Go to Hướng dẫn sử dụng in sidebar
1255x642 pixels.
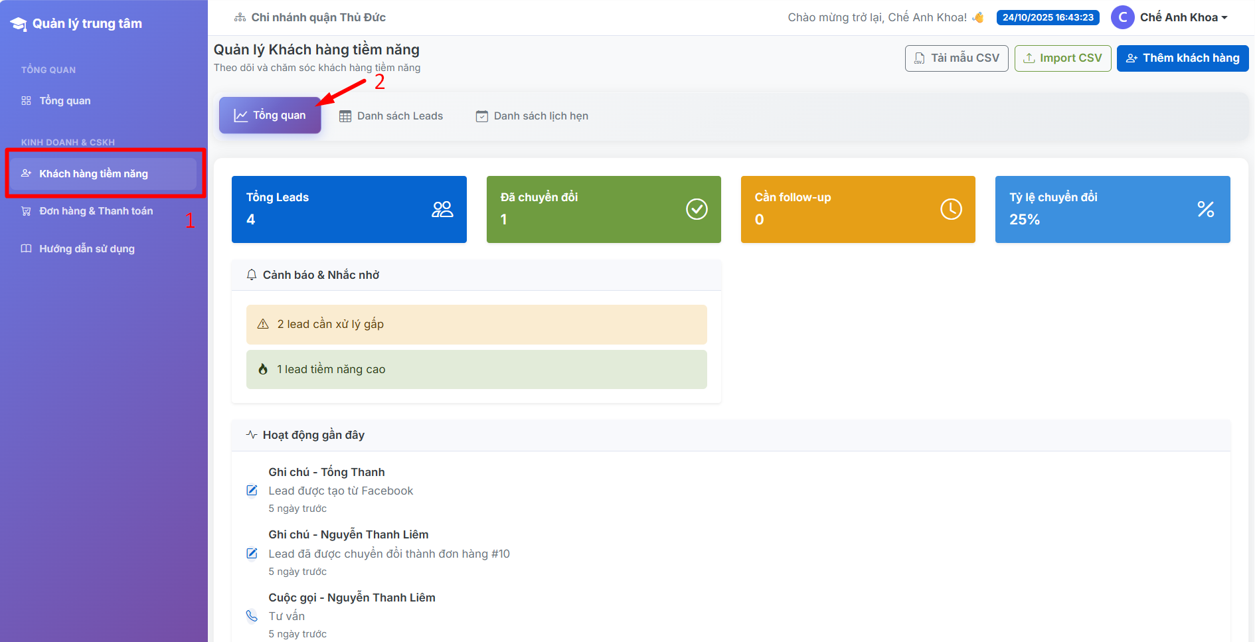coord(86,249)
